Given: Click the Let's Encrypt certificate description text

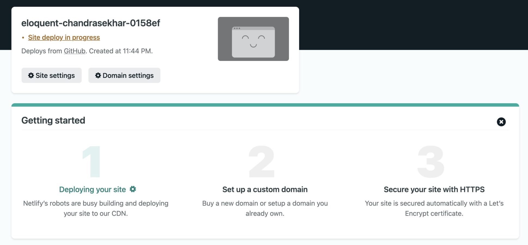Looking at the screenshot, I should click(434, 208).
